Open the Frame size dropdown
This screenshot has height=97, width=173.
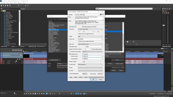[x=90, y=29]
